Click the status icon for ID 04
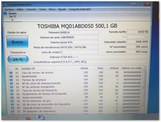The image size is (161, 122). (11, 84)
